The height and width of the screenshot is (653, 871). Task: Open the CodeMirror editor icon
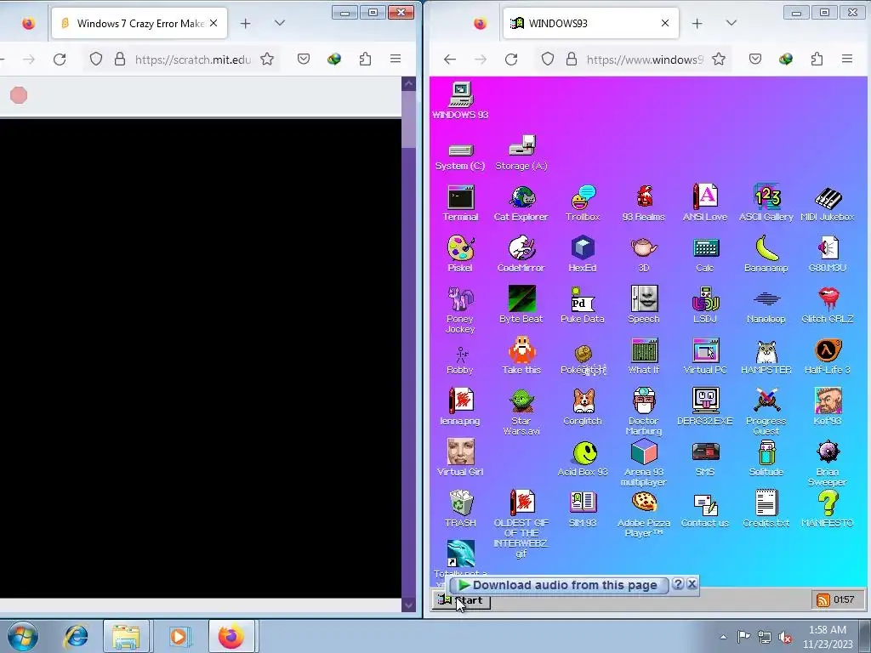(x=521, y=253)
